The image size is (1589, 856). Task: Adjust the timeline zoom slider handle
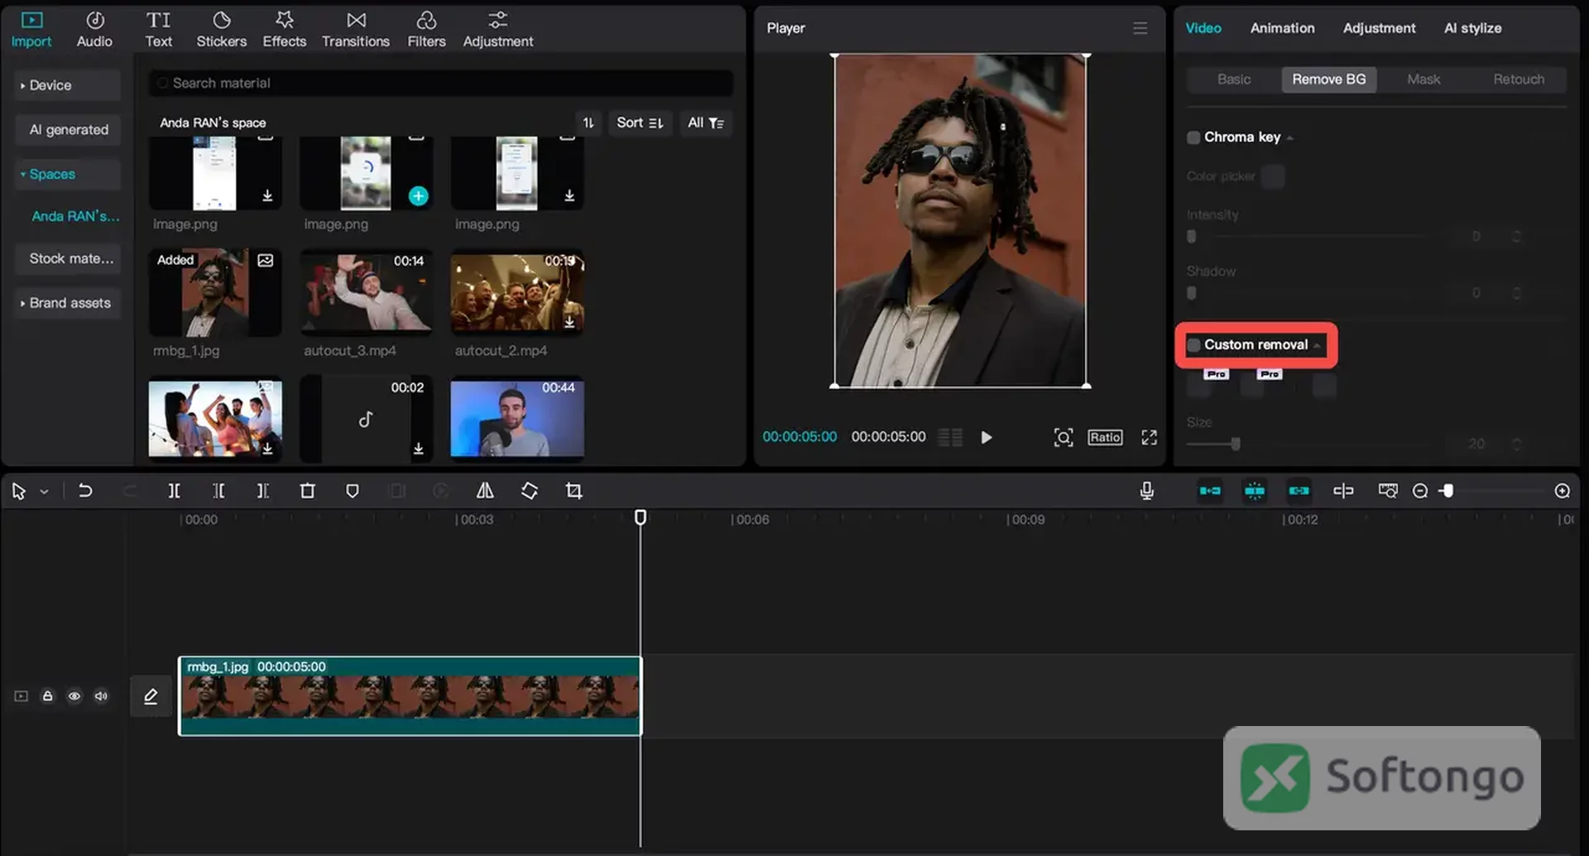(1447, 491)
